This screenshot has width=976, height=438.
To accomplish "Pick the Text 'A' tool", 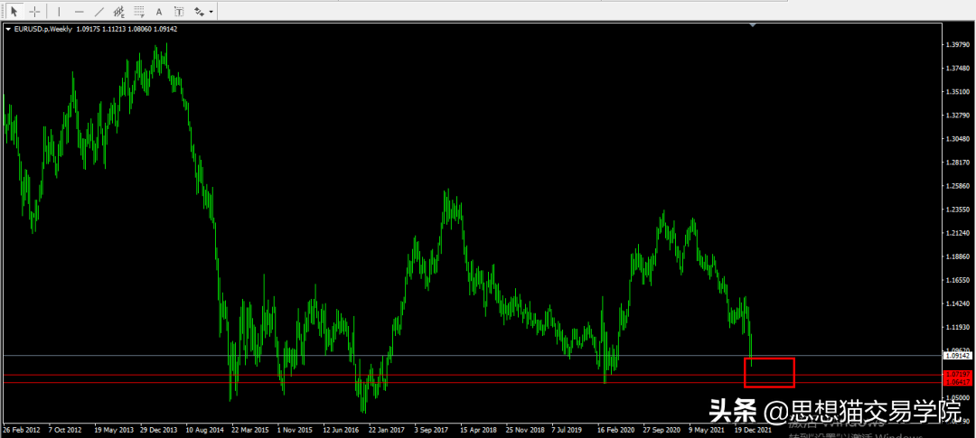I will pos(159,11).
